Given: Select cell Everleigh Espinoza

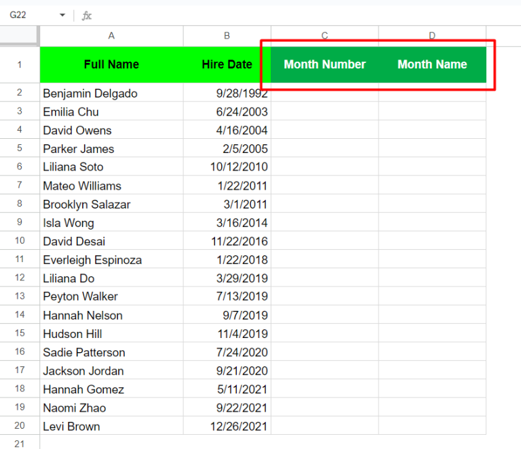Looking at the screenshot, I should tap(111, 259).
